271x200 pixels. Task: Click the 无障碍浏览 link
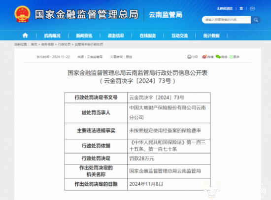225,8
